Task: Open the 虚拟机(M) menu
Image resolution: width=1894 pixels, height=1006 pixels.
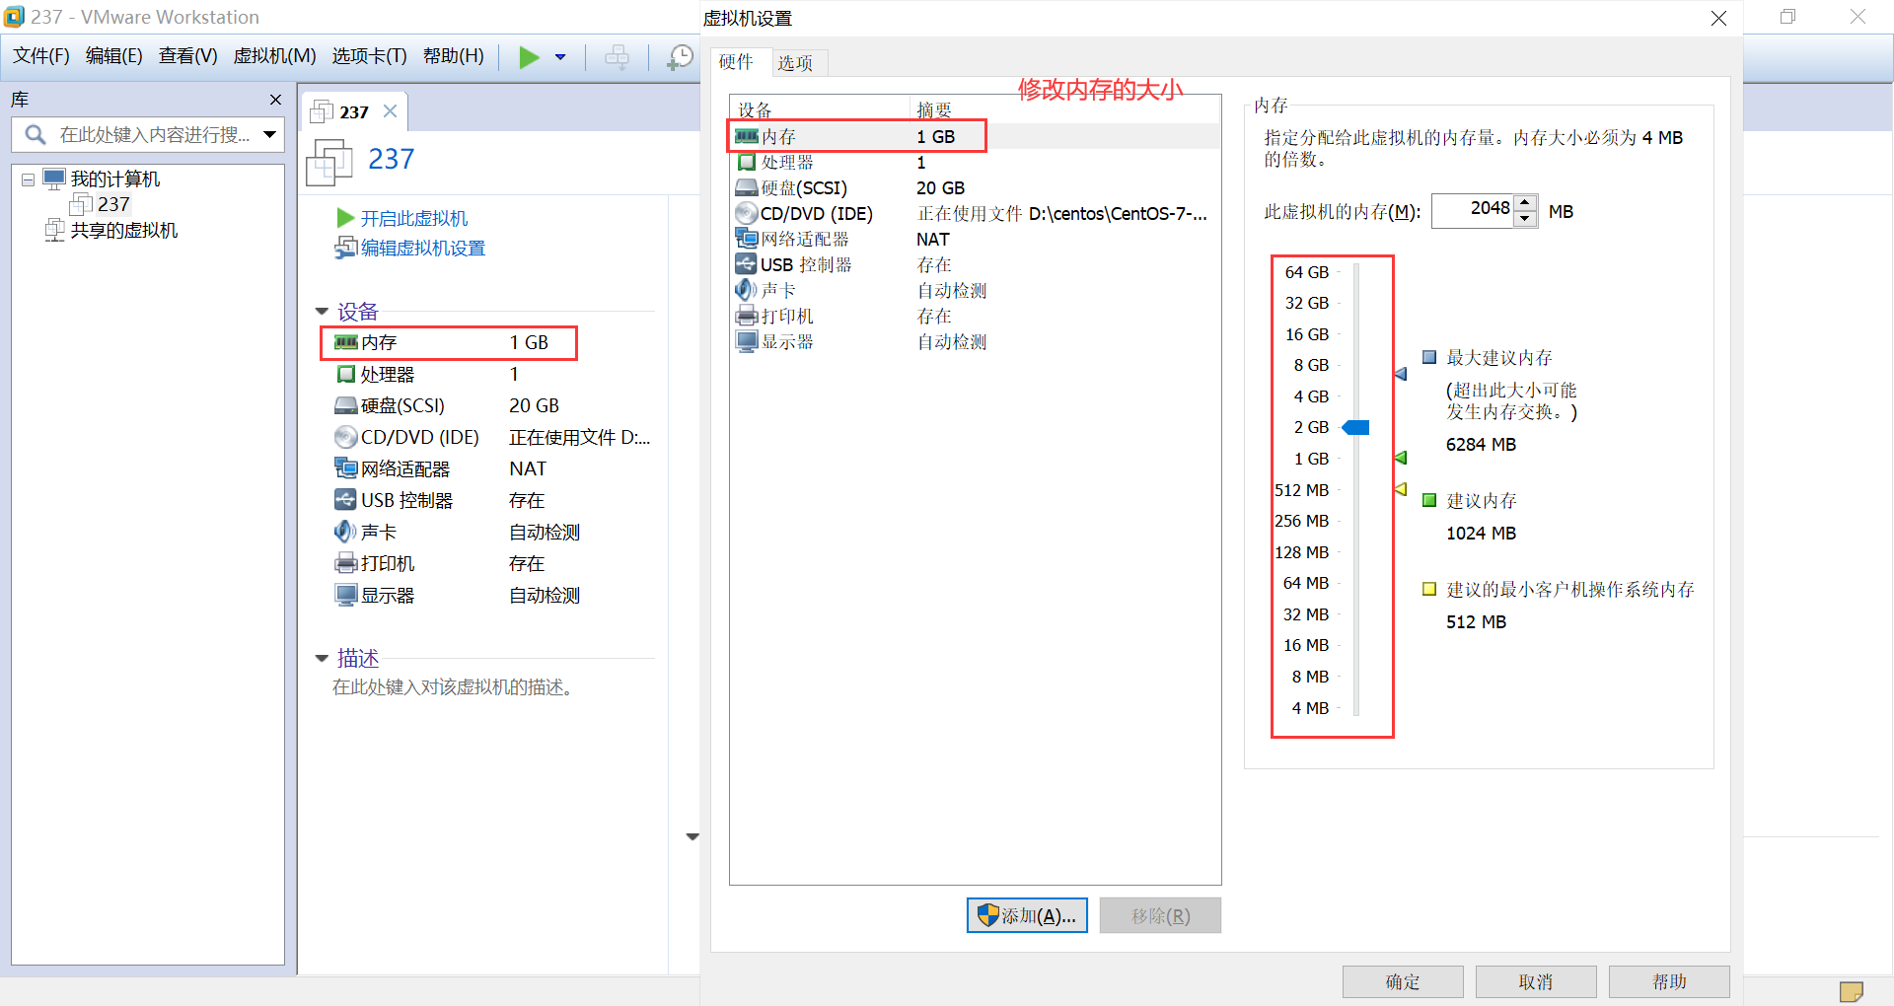Action: (x=274, y=56)
